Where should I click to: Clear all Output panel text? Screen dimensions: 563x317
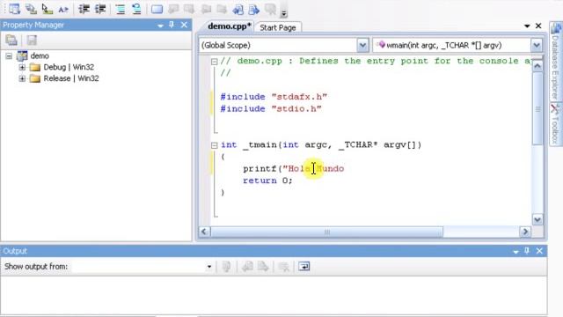pos(283,266)
